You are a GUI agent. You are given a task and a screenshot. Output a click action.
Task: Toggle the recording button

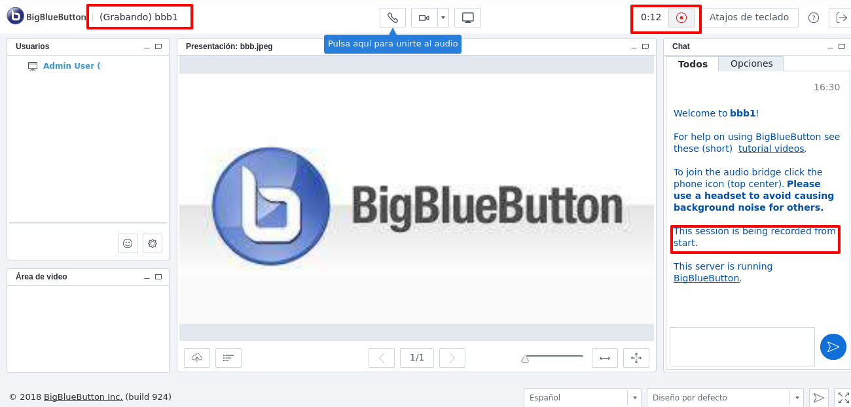point(681,18)
